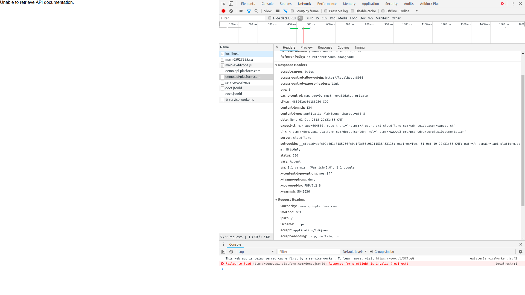Uncheck Group similar in Console

(x=371, y=252)
